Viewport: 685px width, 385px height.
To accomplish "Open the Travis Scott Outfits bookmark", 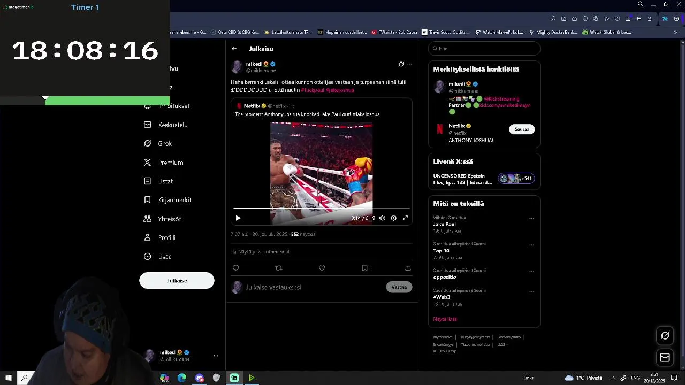I will 445,32.
